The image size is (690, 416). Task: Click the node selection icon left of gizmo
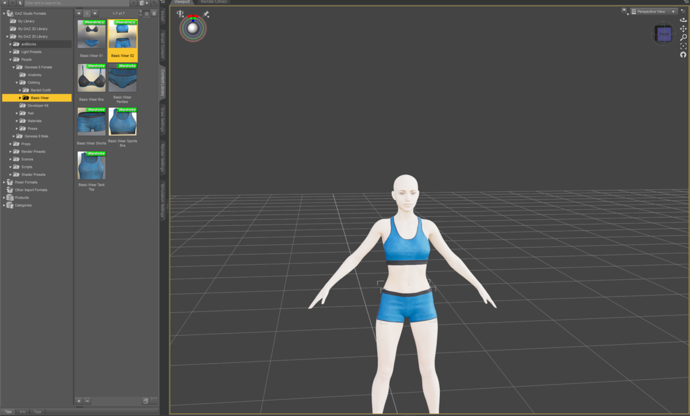tap(181, 14)
